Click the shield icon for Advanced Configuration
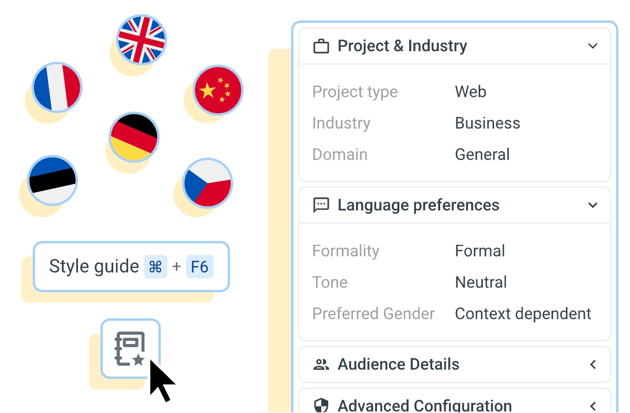The height and width of the screenshot is (413, 630). [321, 405]
